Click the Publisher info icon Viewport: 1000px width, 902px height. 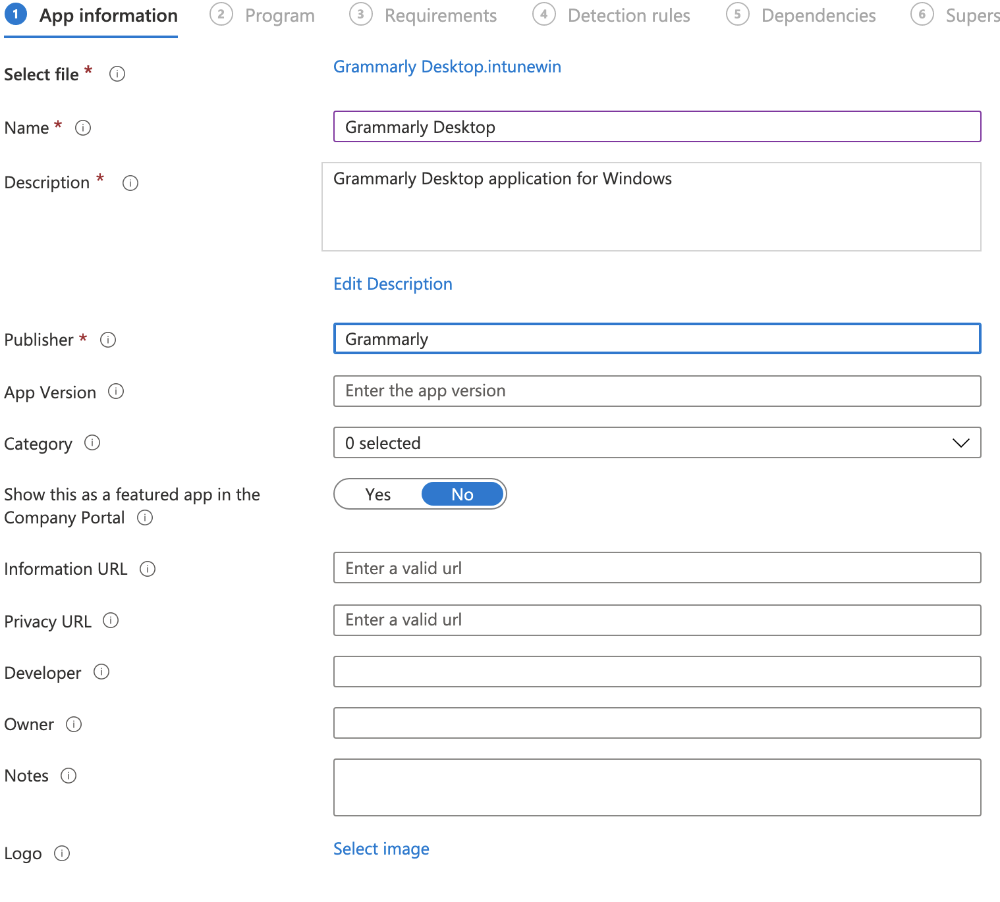108,340
